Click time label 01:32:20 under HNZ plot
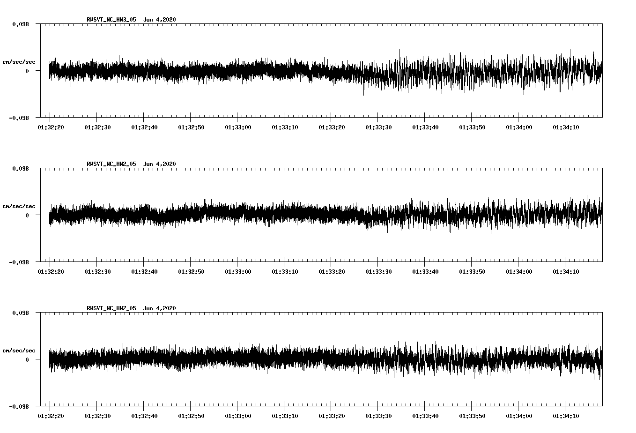 coord(51,416)
